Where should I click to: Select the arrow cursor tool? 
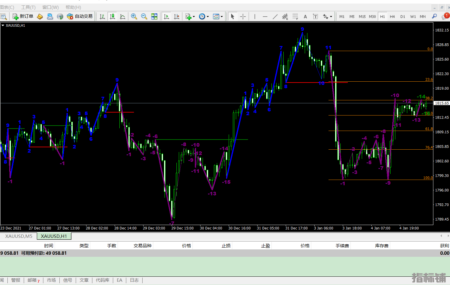point(233,16)
